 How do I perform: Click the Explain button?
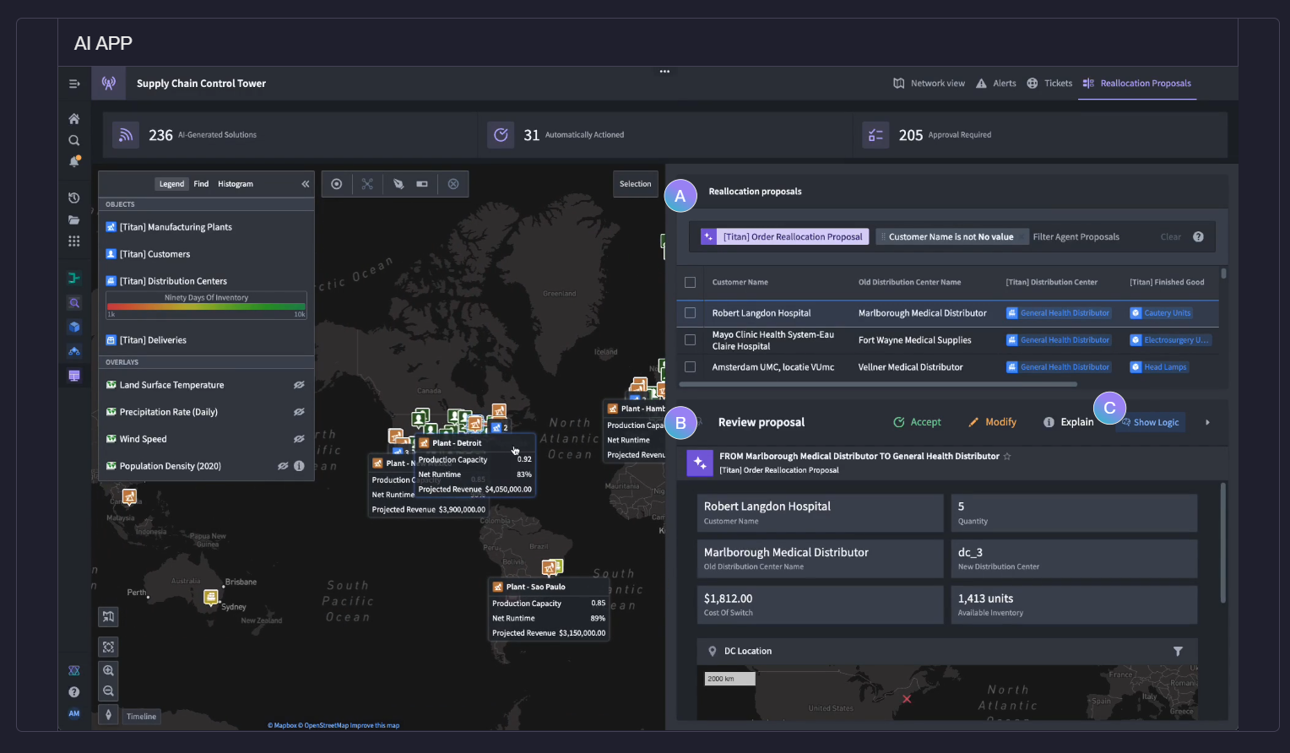coord(1068,422)
